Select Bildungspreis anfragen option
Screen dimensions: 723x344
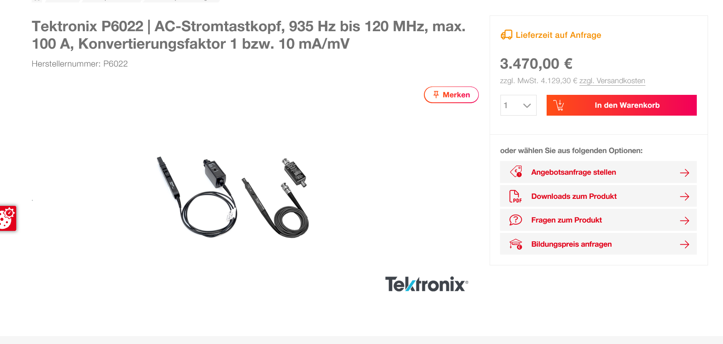click(x=598, y=244)
